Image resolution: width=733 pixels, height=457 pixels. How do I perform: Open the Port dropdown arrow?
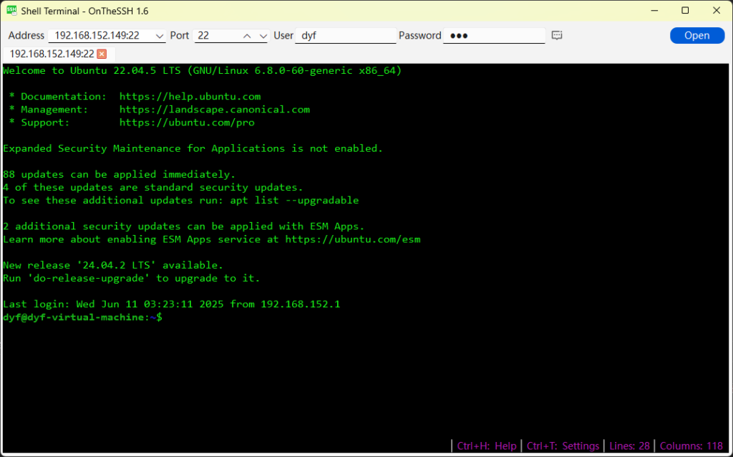click(263, 36)
